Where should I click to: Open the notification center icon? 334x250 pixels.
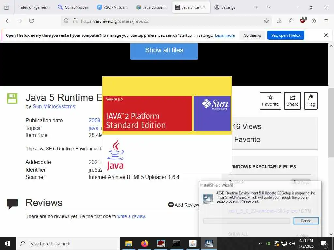tap(324, 244)
